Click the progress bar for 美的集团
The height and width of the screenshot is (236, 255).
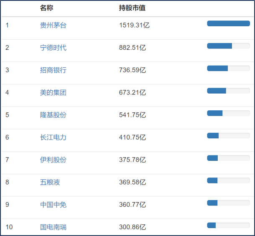click(229, 91)
